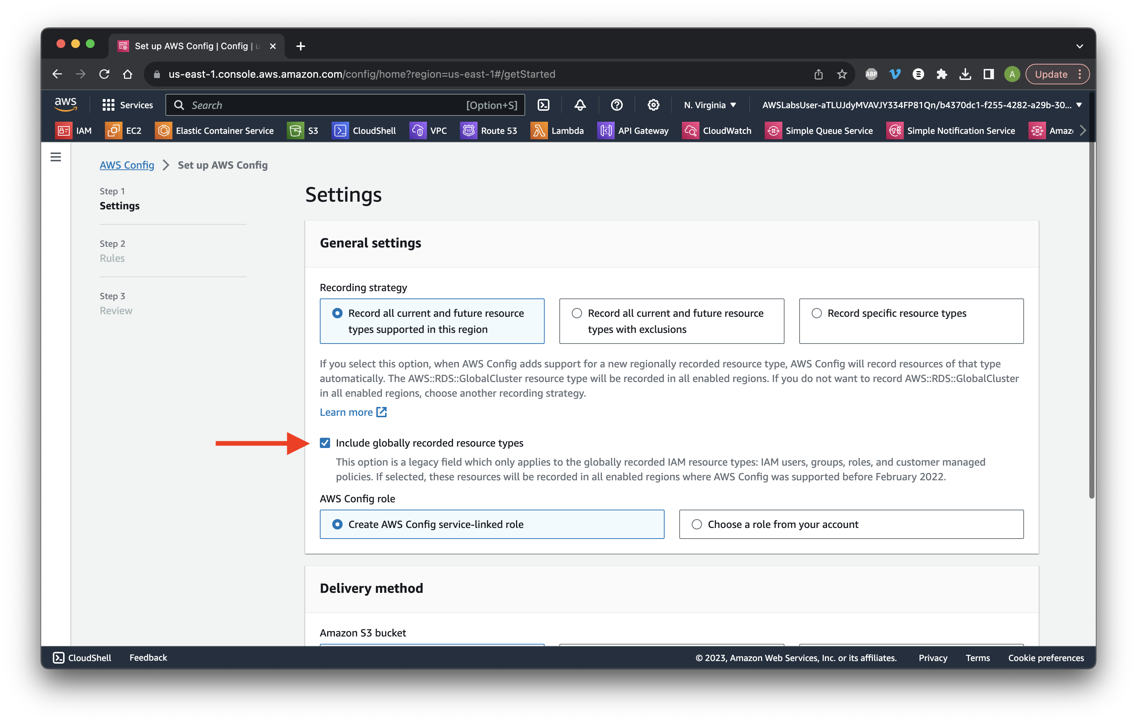
Task: Open the API Gateway shortcut
Action: [x=633, y=131]
